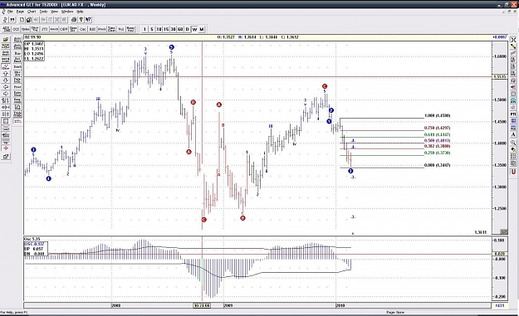Click the yellow question mark help icon
The height and width of the screenshot is (316, 519).
point(81,20)
